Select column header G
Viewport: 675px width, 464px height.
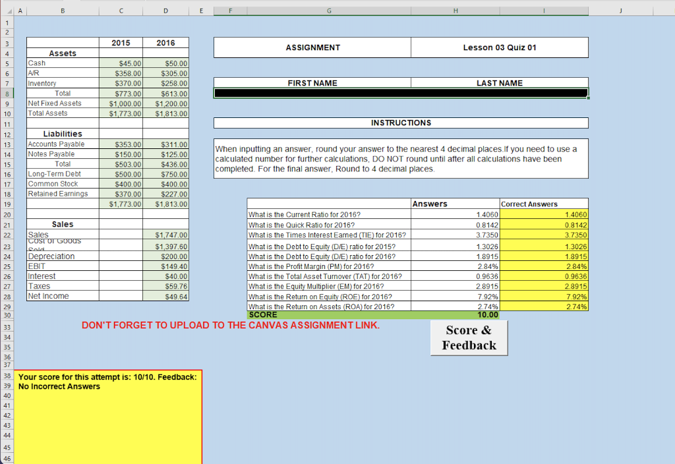pyautogui.click(x=328, y=10)
